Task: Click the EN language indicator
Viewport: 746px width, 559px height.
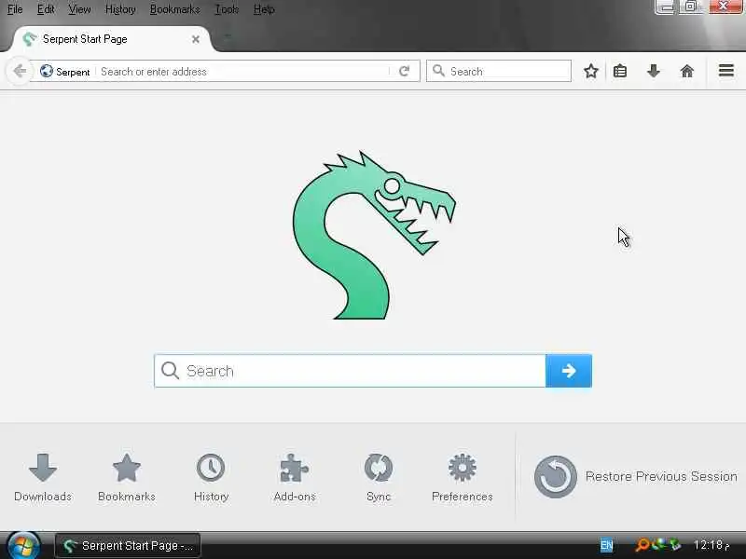Action: click(x=606, y=545)
